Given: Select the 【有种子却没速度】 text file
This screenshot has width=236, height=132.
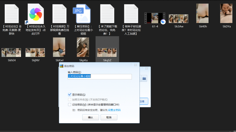Looking at the screenshot, I should coord(131,14).
